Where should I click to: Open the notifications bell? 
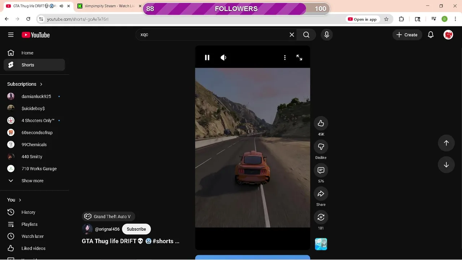tap(431, 35)
